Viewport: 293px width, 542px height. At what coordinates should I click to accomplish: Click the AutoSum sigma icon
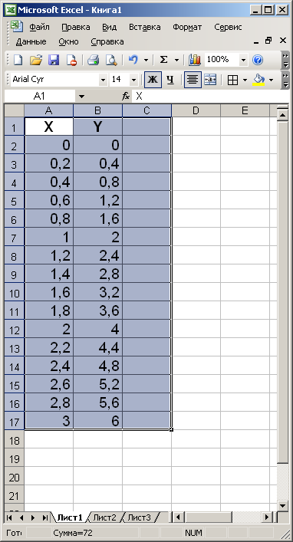pos(163,60)
